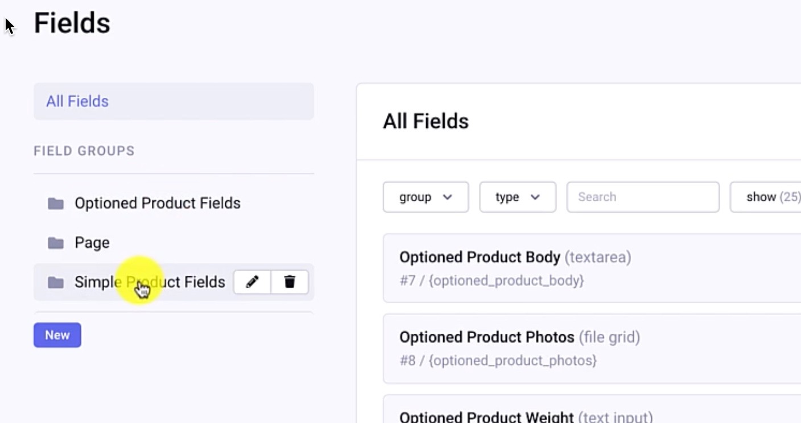Click the folder icon beside Simple Product Fields
Image resolution: width=801 pixels, height=423 pixels.
(56, 281)
